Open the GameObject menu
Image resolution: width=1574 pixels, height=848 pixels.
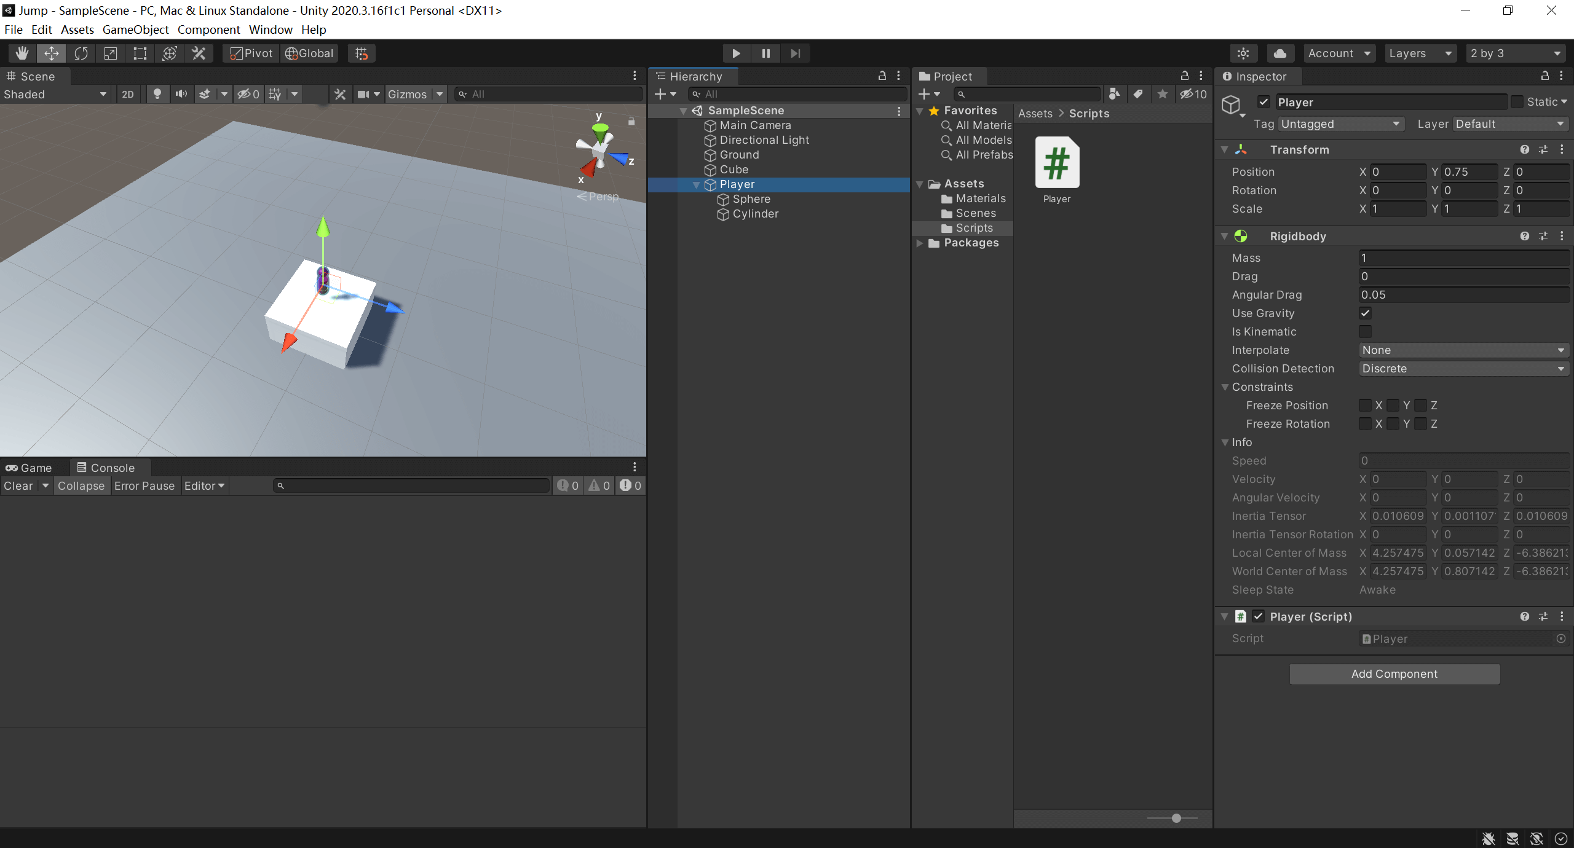coord(135,29)
